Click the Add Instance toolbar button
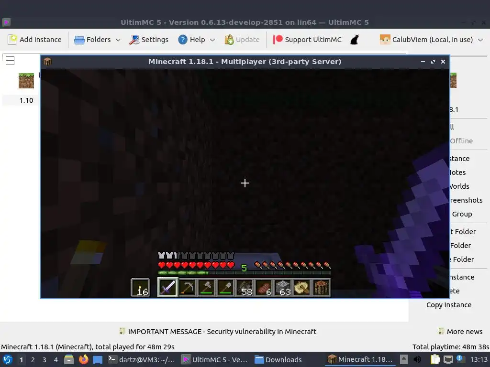 coord(34,40)
